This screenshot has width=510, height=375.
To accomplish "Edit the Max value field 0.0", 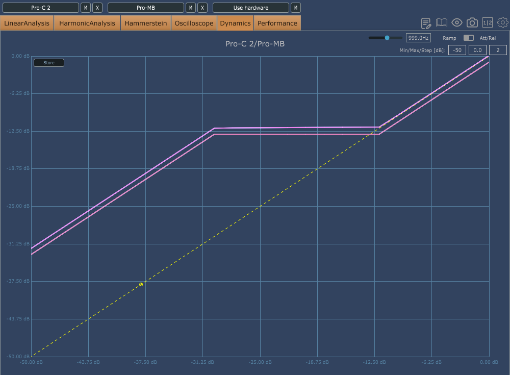I will click(477, 50).
